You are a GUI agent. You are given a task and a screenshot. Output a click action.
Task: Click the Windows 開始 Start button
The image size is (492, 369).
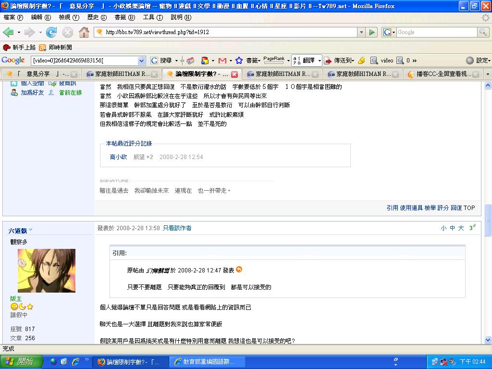19,361
